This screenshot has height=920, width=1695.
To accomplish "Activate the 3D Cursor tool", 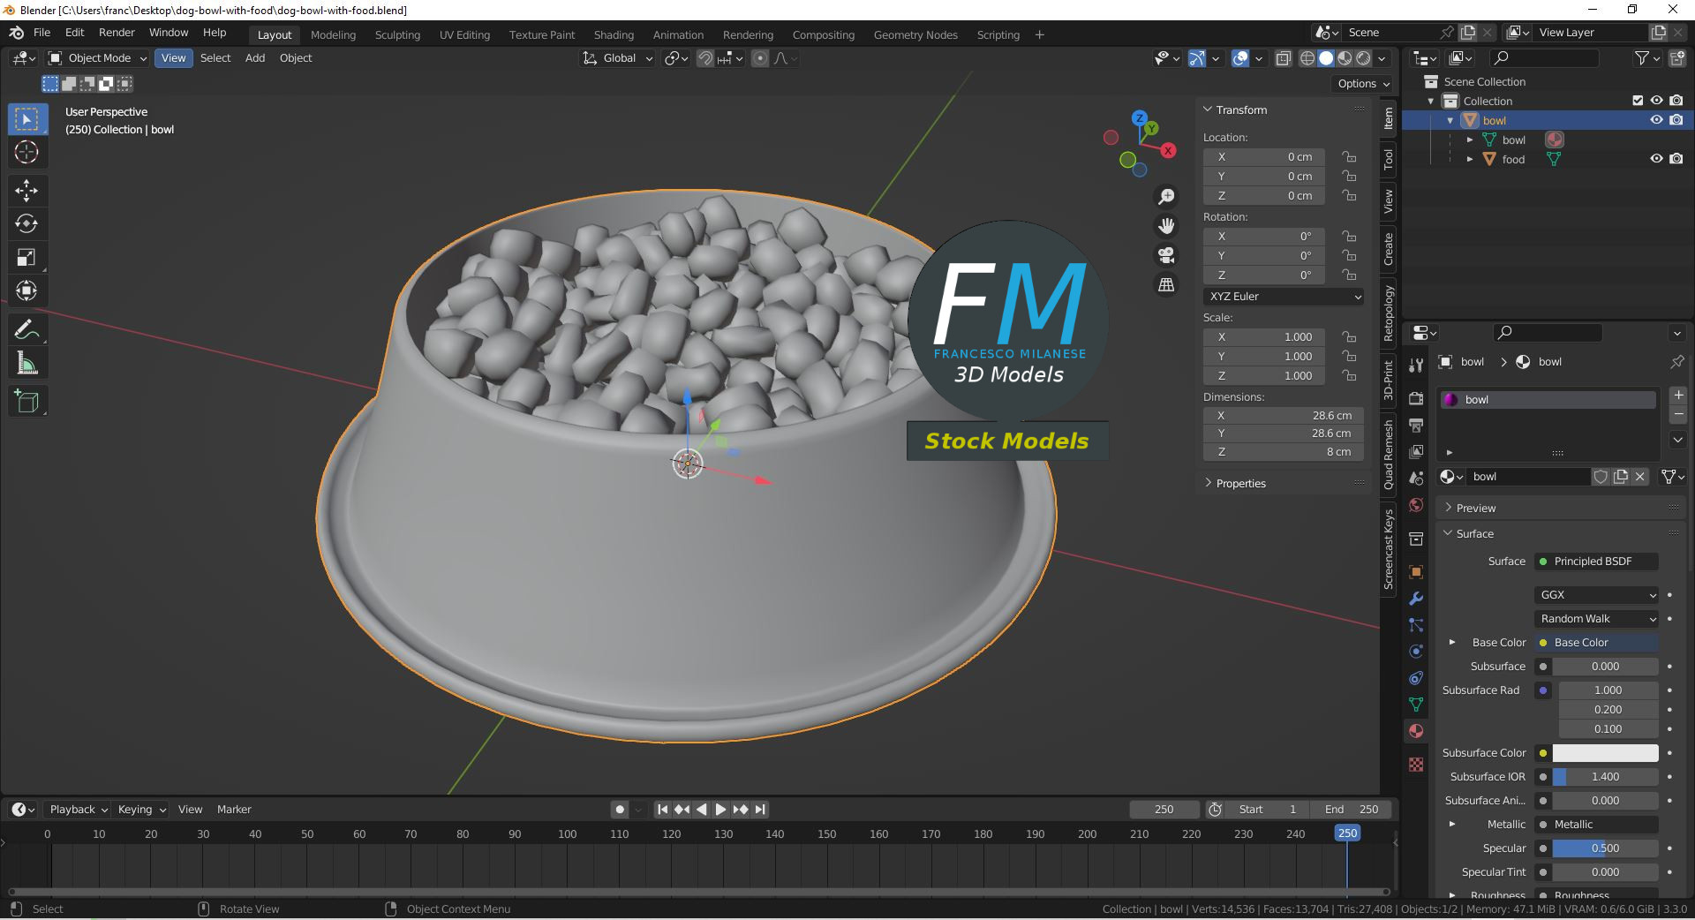I will click(26, 152).
